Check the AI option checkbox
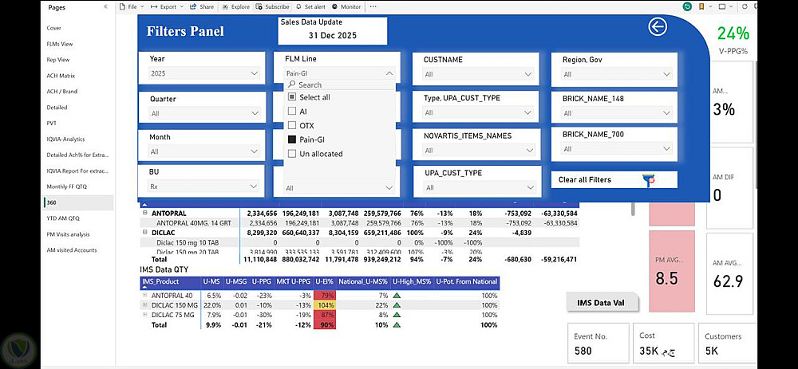This screenshot has width=798, height=369. point(292,111)
